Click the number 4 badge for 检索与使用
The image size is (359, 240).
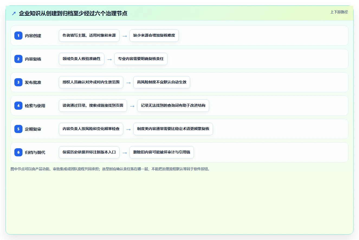pos(18,106)
